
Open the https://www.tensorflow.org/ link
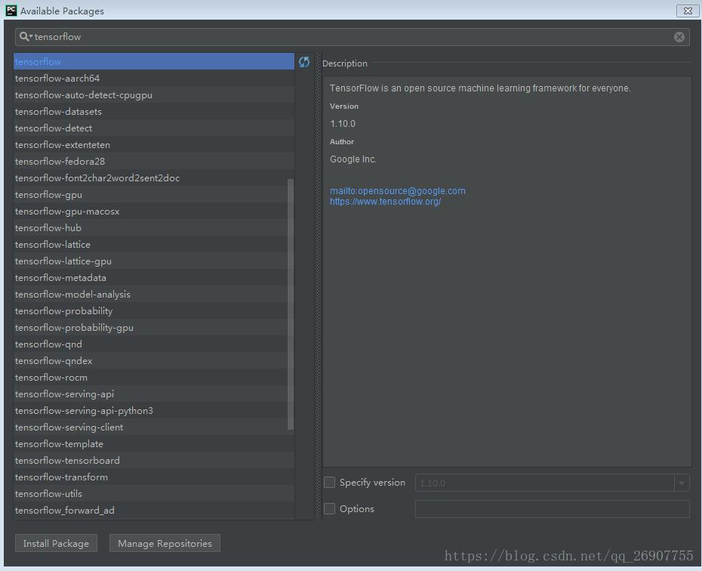click(x=386, y=202)
